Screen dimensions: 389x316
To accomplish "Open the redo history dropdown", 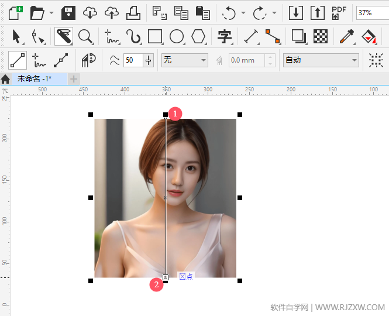I will coord(274,13).
